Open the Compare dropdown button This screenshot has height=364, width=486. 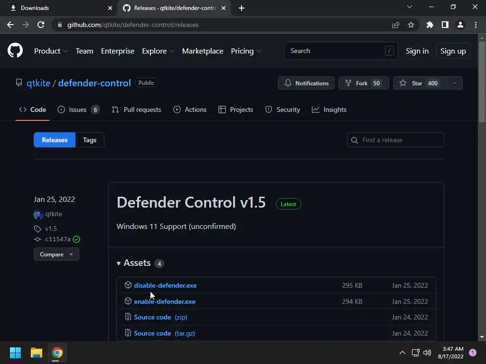[56, 255]
